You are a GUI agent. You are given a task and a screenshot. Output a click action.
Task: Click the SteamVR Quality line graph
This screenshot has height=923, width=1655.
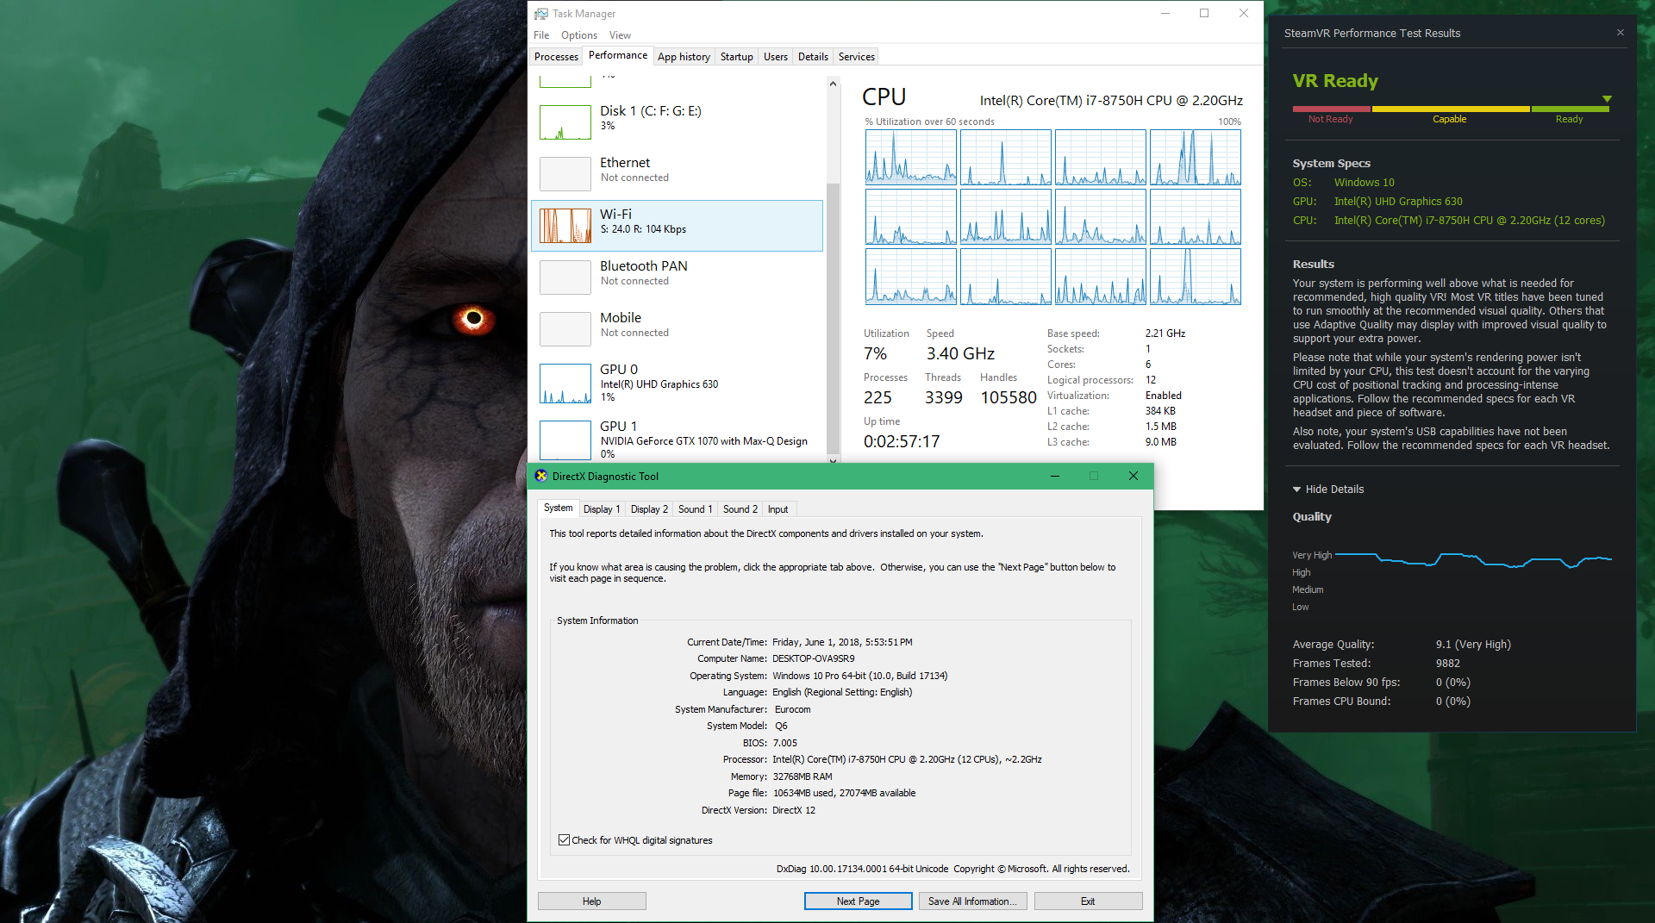tap(1473, 559)
